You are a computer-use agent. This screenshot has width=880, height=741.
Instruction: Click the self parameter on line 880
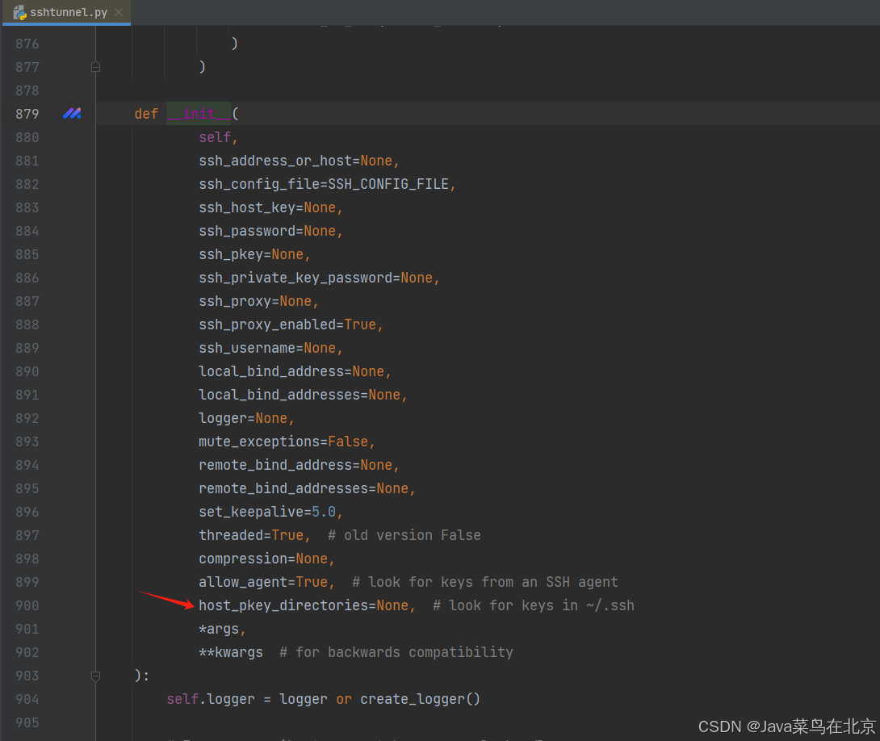tap(215, 137)
